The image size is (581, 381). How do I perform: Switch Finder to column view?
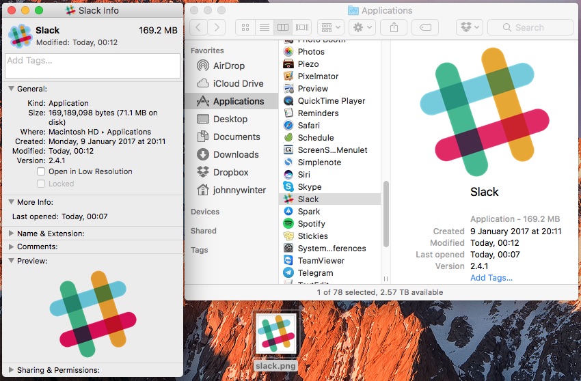[x=283, y=27]
